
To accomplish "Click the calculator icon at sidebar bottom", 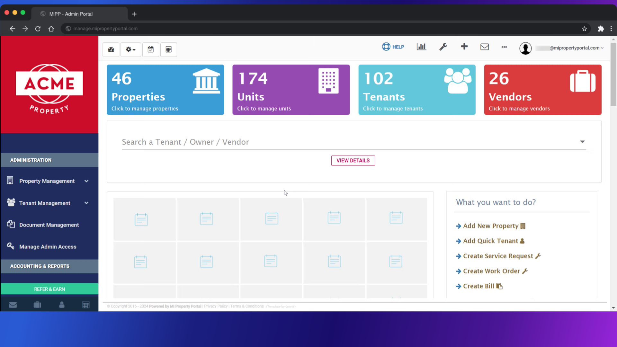I will (86, 305).
